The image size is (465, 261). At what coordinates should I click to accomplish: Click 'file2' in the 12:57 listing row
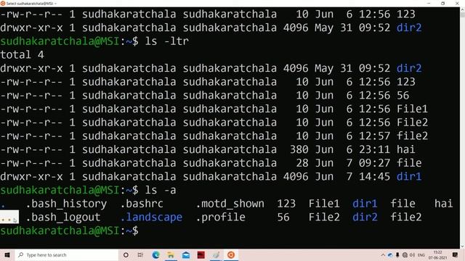tap(412, 136)
